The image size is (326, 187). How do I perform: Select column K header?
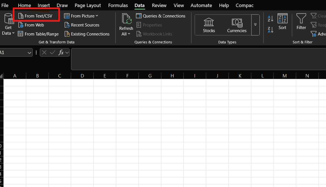pyautogui.click(x=240, y=76)
